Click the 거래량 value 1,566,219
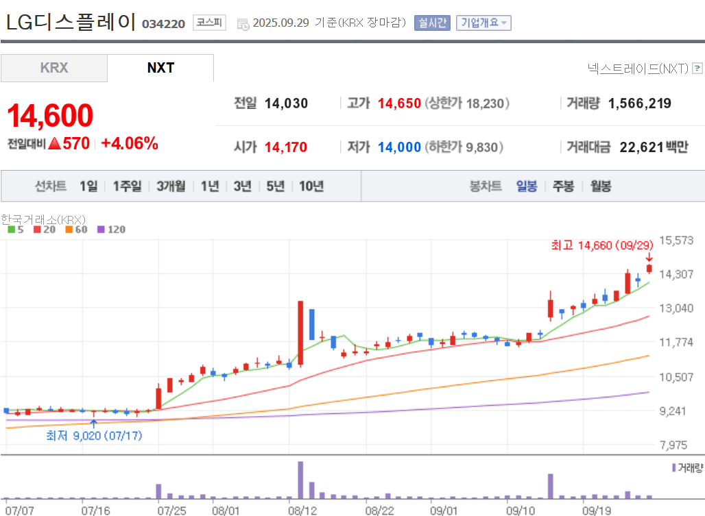Viewport: 705px width, 516px height. (639, 103)
